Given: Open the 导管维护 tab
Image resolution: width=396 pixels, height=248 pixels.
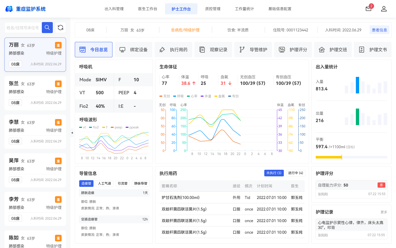Looking at the screenshot, I should pyautogui.click(x=253, y=50).
